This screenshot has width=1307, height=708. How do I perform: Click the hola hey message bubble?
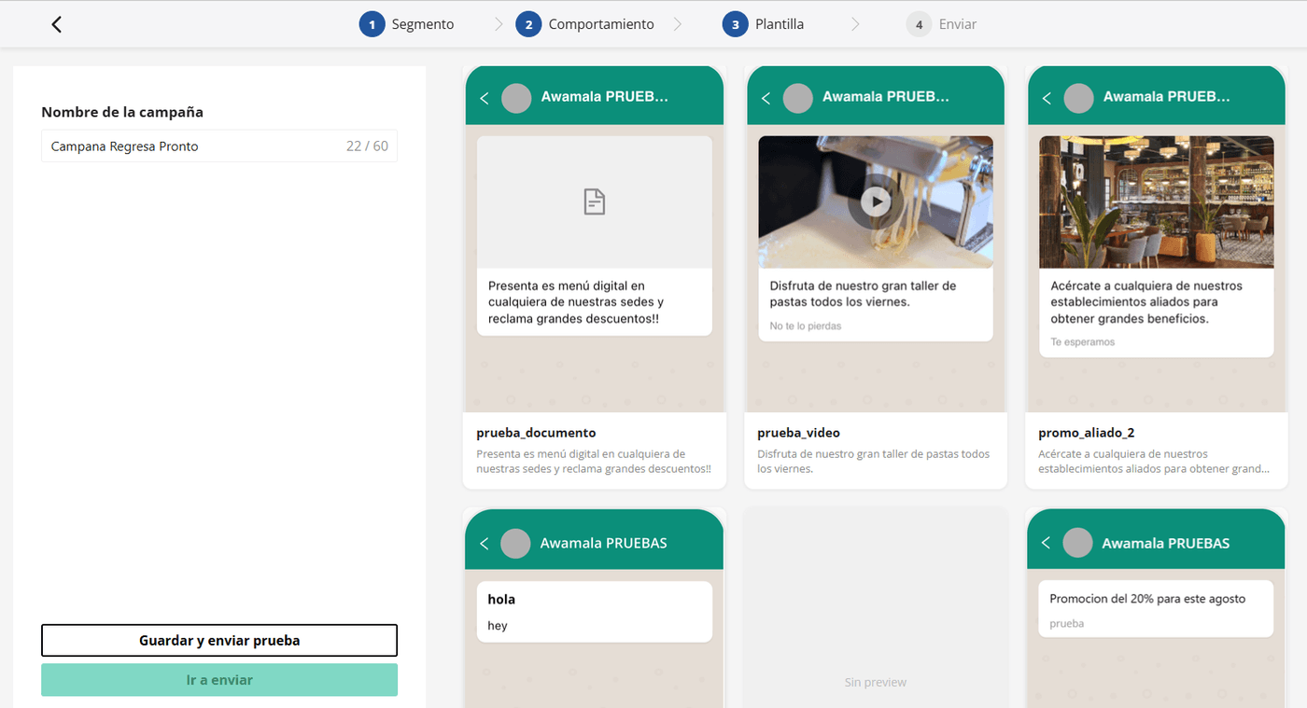point(595,612)
